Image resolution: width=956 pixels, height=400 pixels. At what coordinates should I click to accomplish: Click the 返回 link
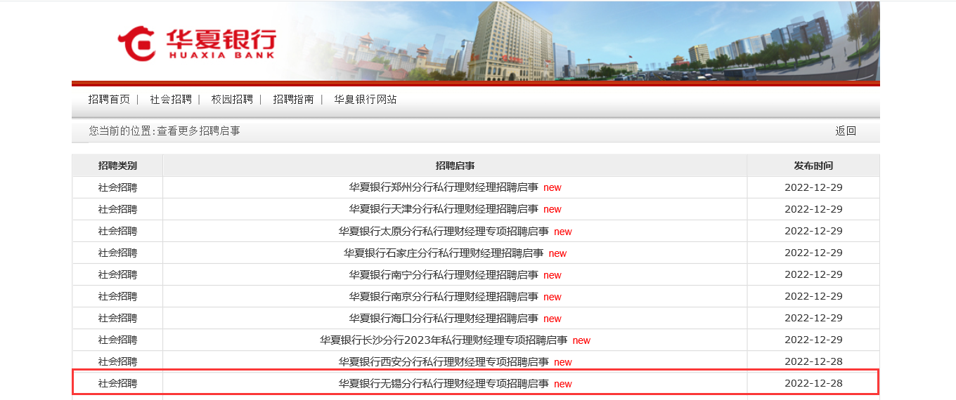846,131
